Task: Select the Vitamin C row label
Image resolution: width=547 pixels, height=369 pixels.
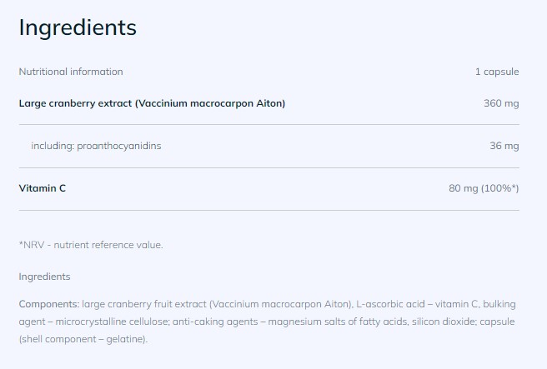Action: 43,188
